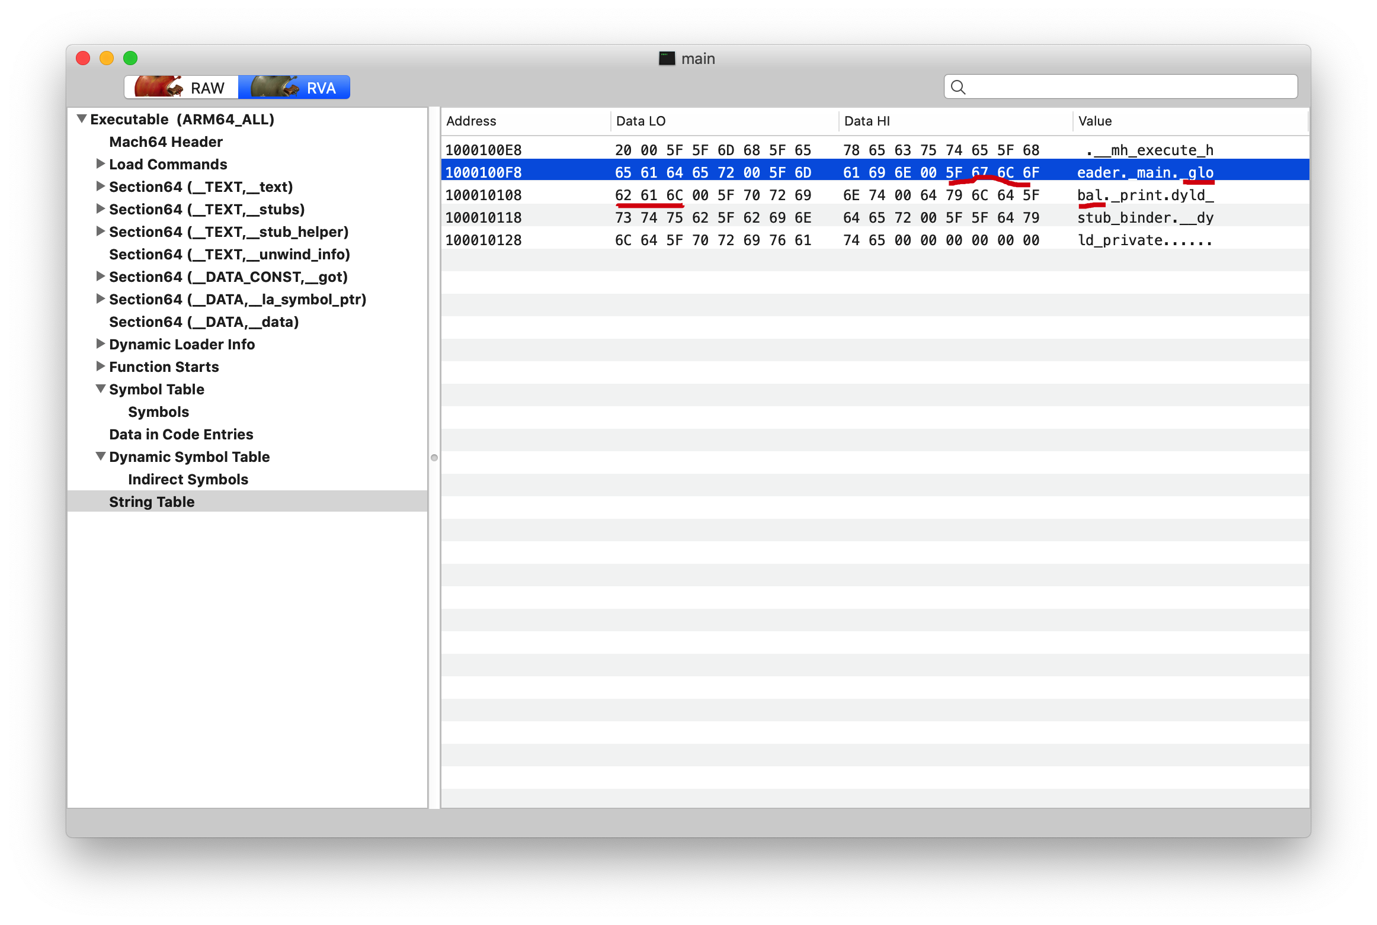Select Section64 (__TEXT,__unwind_info) item
Viewport: 1377px width, 925px height.
point(229,254)
